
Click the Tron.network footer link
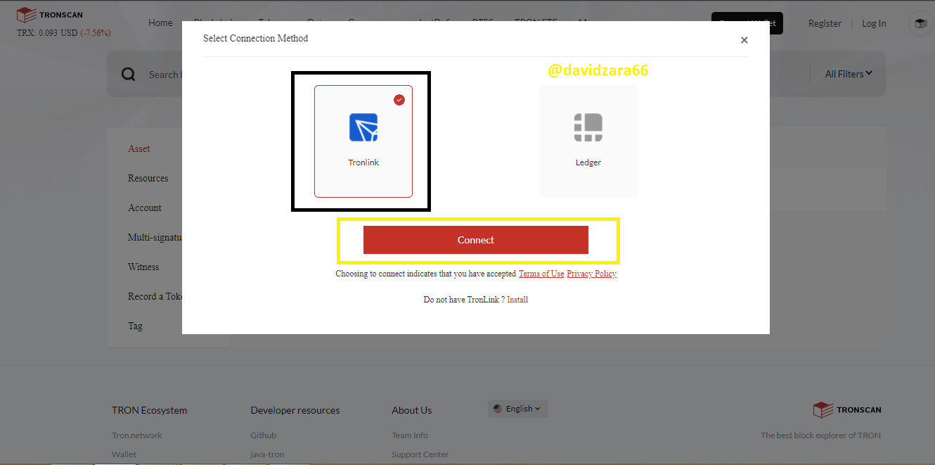click(x=136, y=435)
